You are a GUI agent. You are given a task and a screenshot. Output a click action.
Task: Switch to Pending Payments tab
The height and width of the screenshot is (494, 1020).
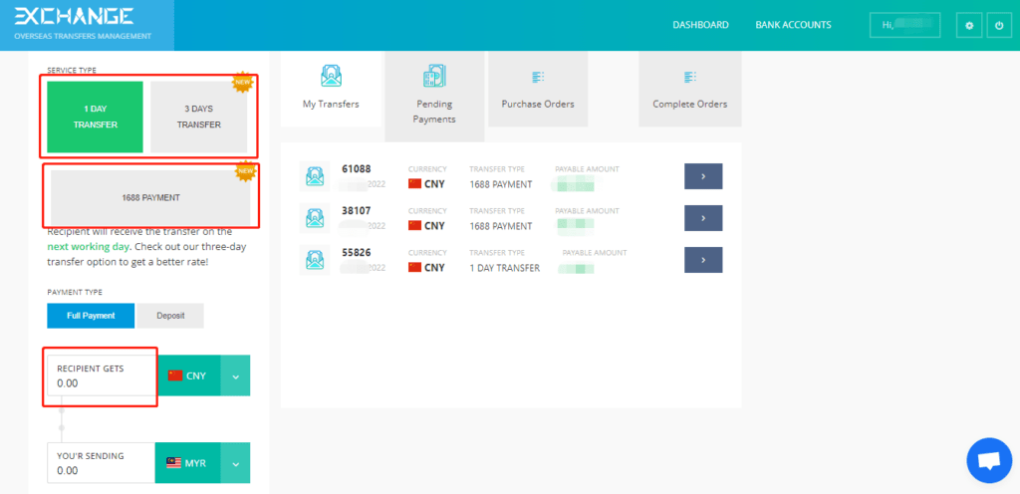(x=434, y=97)
